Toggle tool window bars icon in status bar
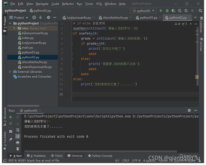 [5, 161]
